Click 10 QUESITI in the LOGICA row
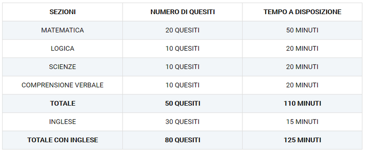 [x=183, y=49]
